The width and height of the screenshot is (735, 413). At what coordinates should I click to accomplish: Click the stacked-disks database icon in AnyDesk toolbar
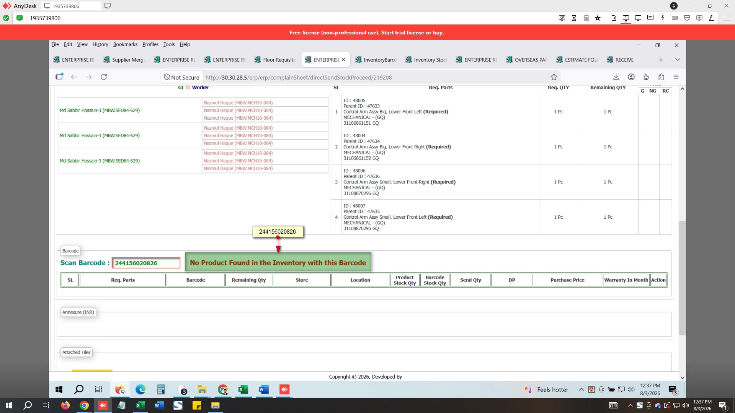click(586, 18)
